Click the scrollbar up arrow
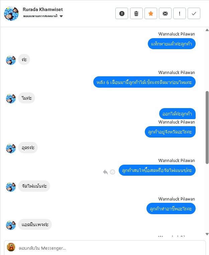209x255 pixels. (207, 30)
